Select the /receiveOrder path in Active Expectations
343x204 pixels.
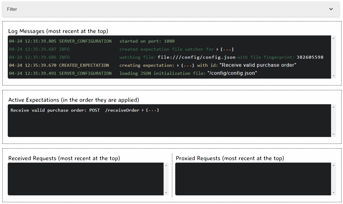(x=122, y=110)
